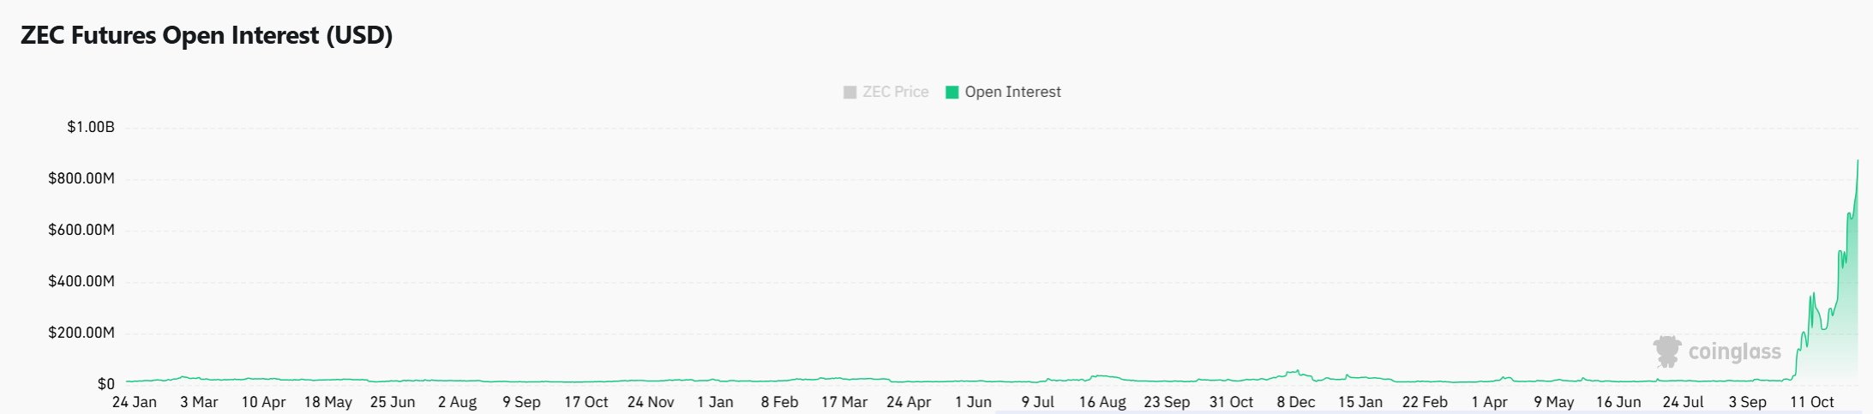This screenshot has height=414, width=1873.
Task: Click the coinglass logo icon watermark
Action: point(1667,351)
